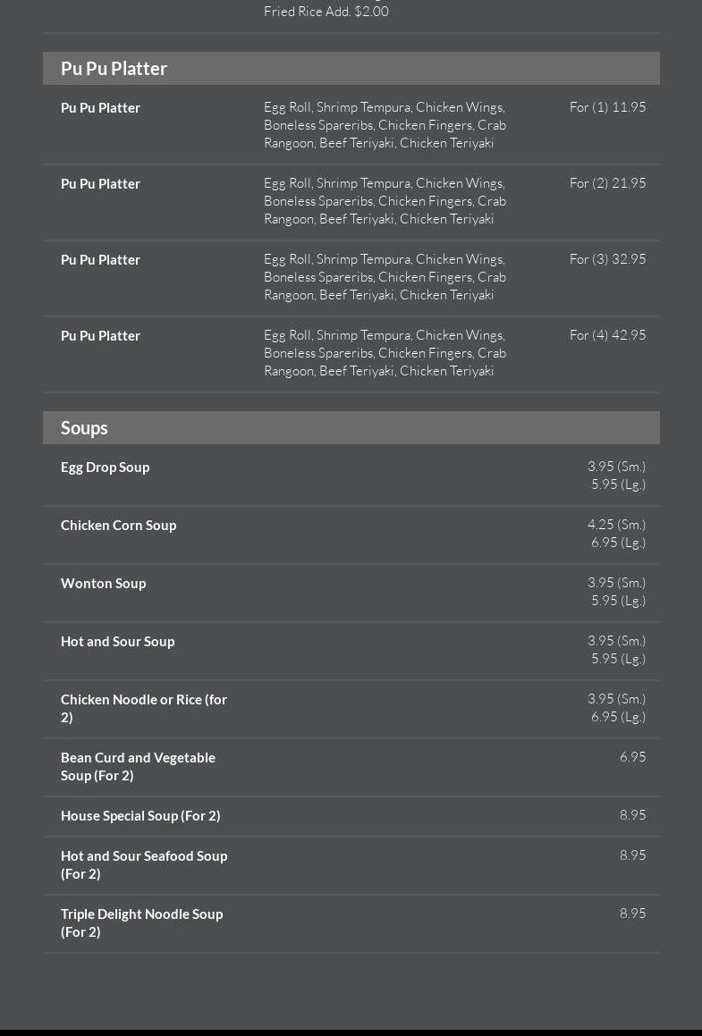Click Triple Delight Noodle Soup item

pyautogui.click(x=141, y=922)
